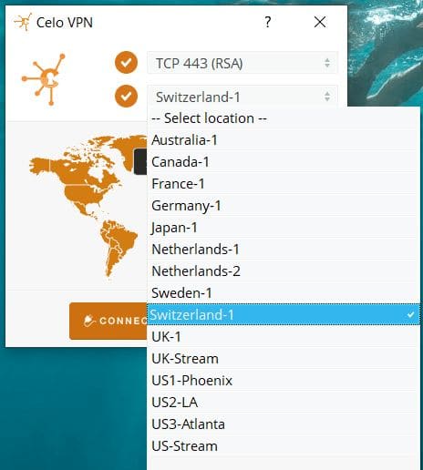Pick France-1 server location
This screenshot has width=423, height=470.
pyautogui.click(x=284, y=184)
